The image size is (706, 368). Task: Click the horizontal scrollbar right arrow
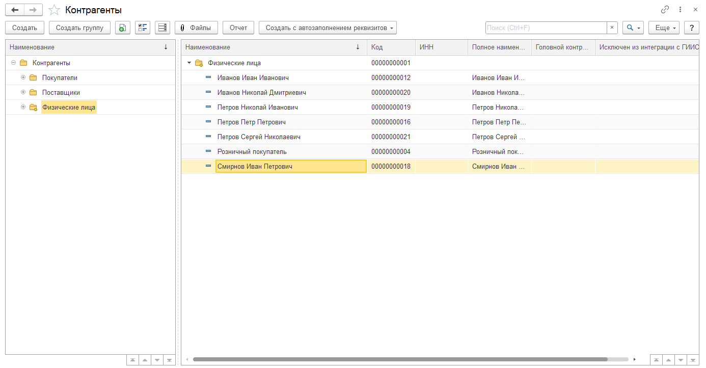(x=634, y=359)
